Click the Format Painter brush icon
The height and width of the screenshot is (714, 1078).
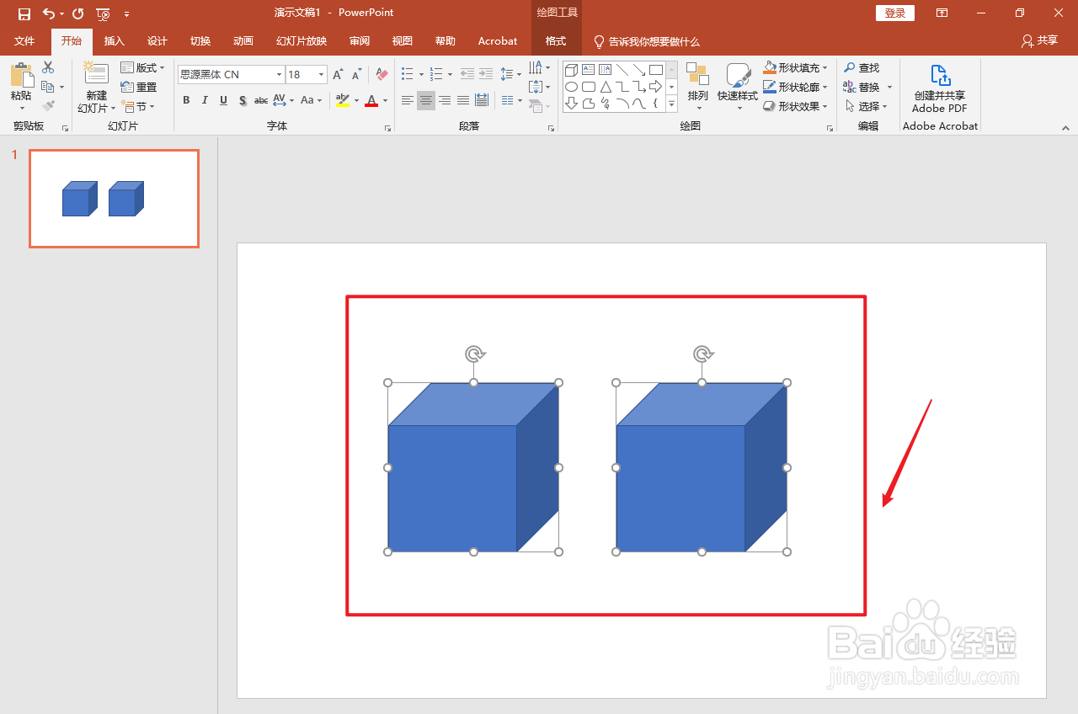[x=48, y=106]
